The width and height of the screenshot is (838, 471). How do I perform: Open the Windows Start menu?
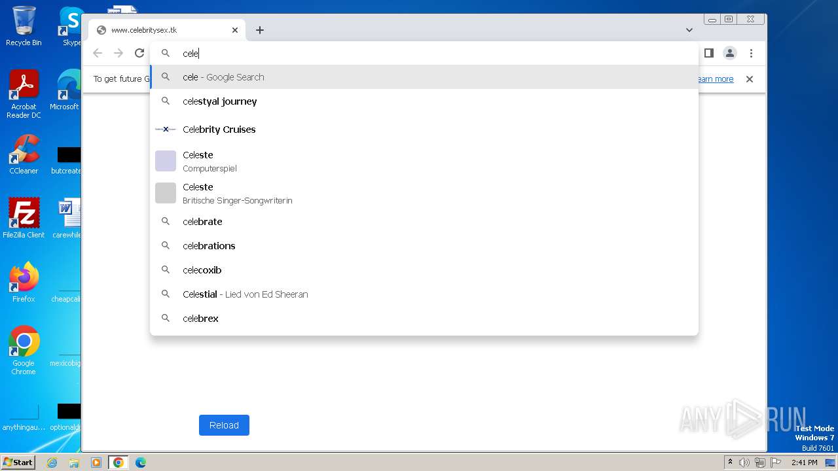(18, 462)
